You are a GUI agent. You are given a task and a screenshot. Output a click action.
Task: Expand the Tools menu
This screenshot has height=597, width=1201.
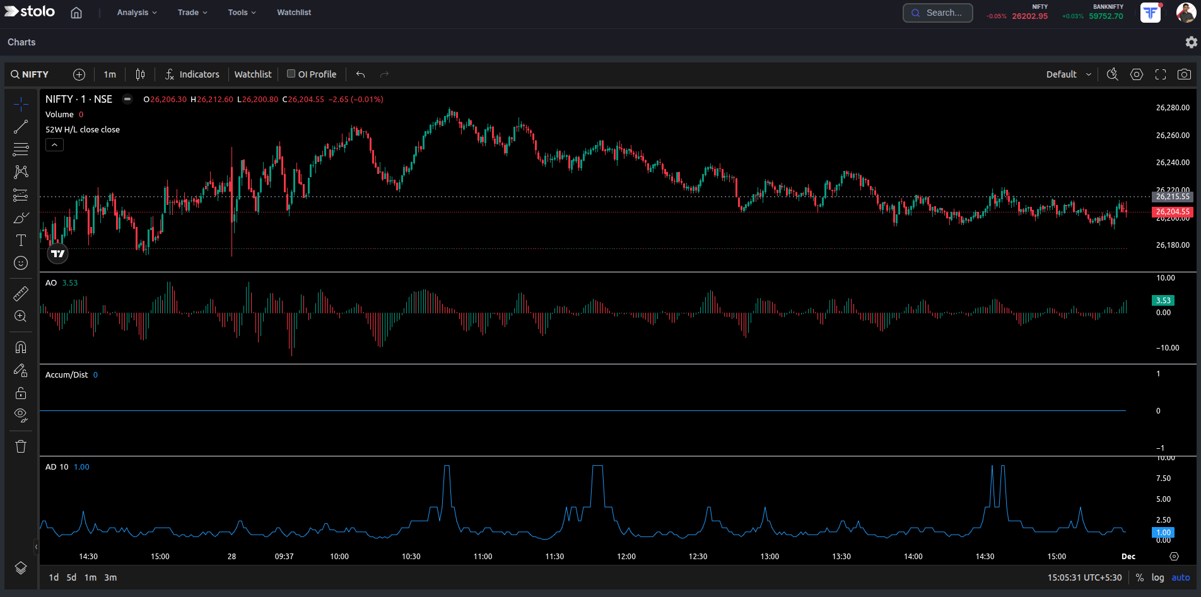click(242, 12)
